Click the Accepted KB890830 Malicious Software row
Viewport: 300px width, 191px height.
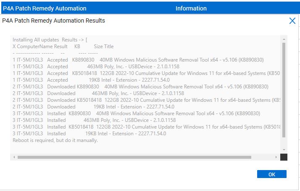138,60
